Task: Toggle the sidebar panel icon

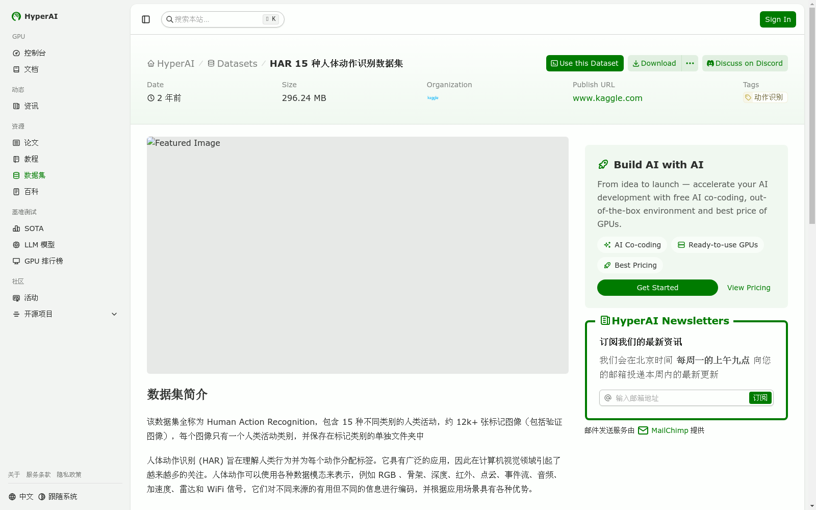Action: pos(146,19)
